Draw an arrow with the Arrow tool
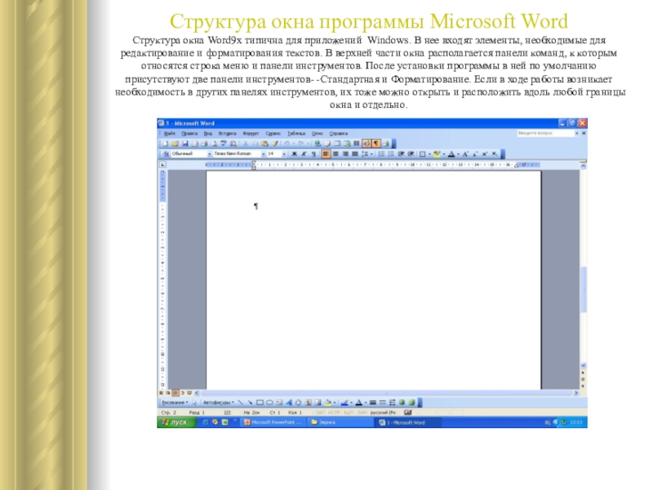 click(251, 403)
